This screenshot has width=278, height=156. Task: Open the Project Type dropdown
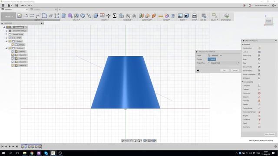click(223, 63)
